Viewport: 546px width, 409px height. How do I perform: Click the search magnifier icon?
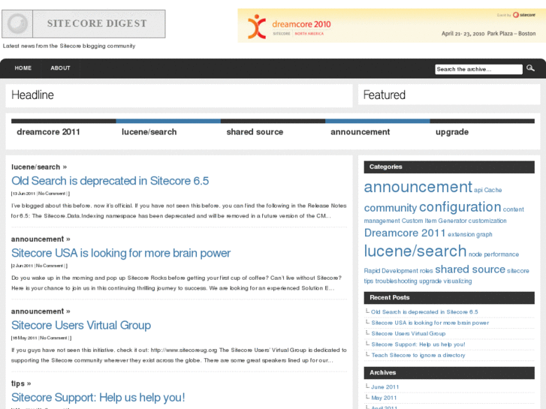point(530,68)
